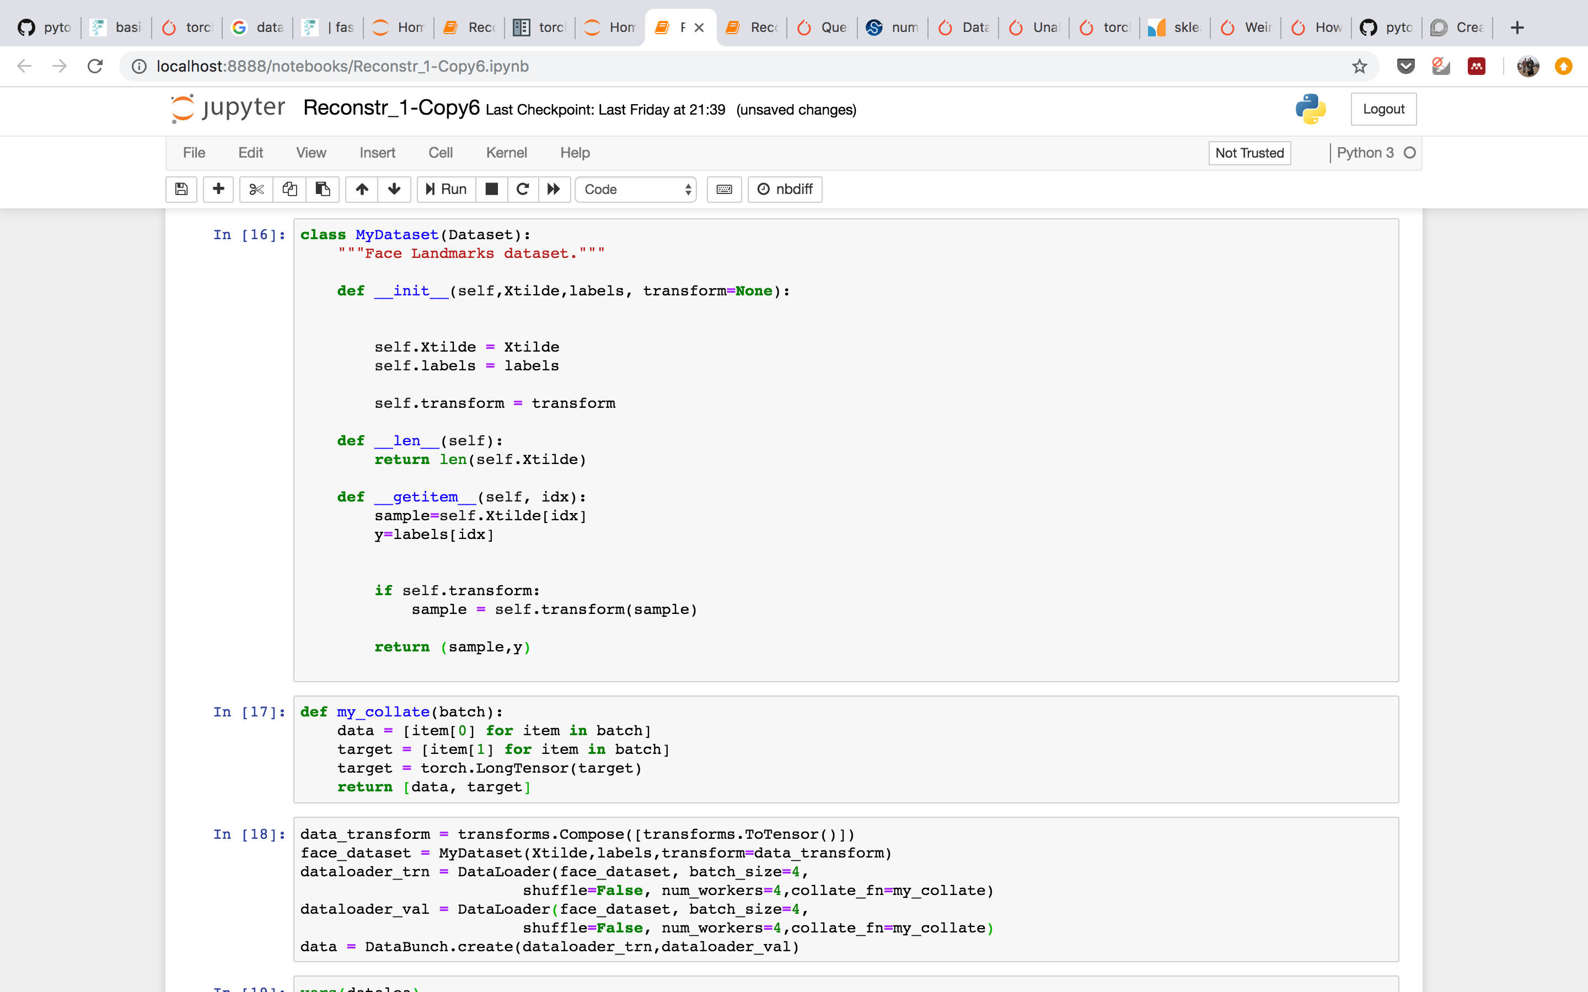1588x992 pixels.
Task: Open the cell type dropdown showing Code
Action: coord(636,189)
